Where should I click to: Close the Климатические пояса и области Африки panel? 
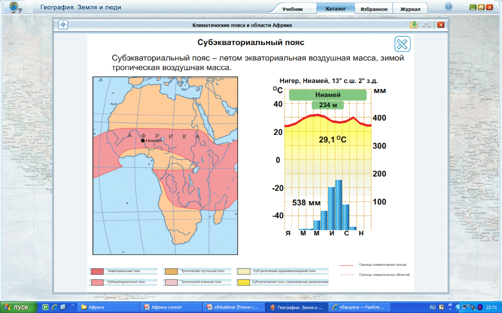click(x=440, y=25)
